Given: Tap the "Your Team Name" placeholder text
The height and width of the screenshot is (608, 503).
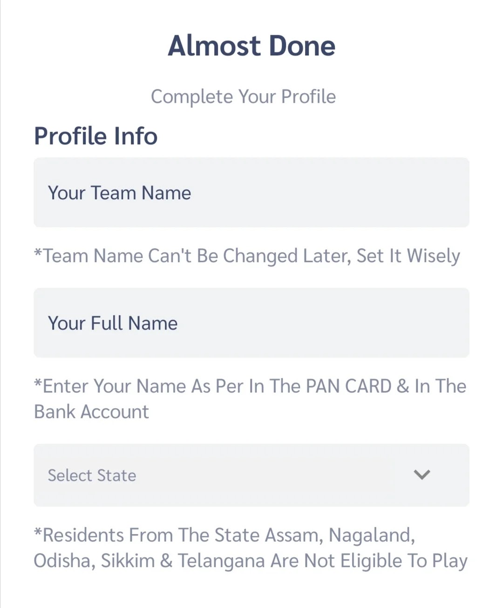Looking at the screenshot, I should point(120,193).
